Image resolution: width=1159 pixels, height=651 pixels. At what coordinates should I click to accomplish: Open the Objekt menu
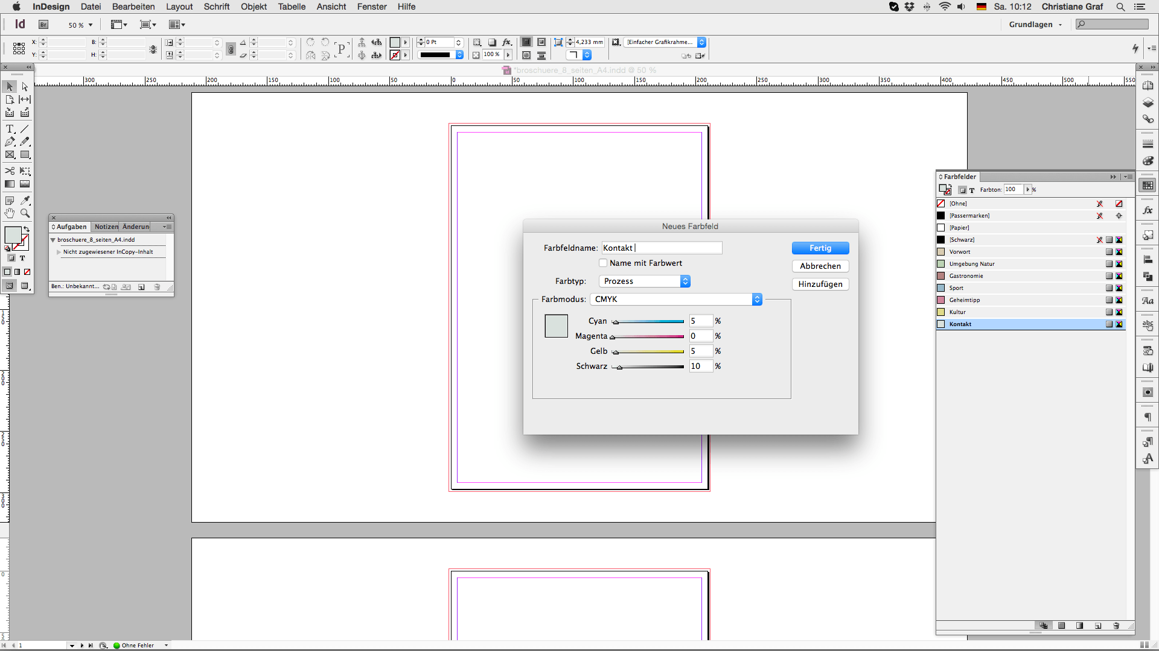(x=254, y=7)
